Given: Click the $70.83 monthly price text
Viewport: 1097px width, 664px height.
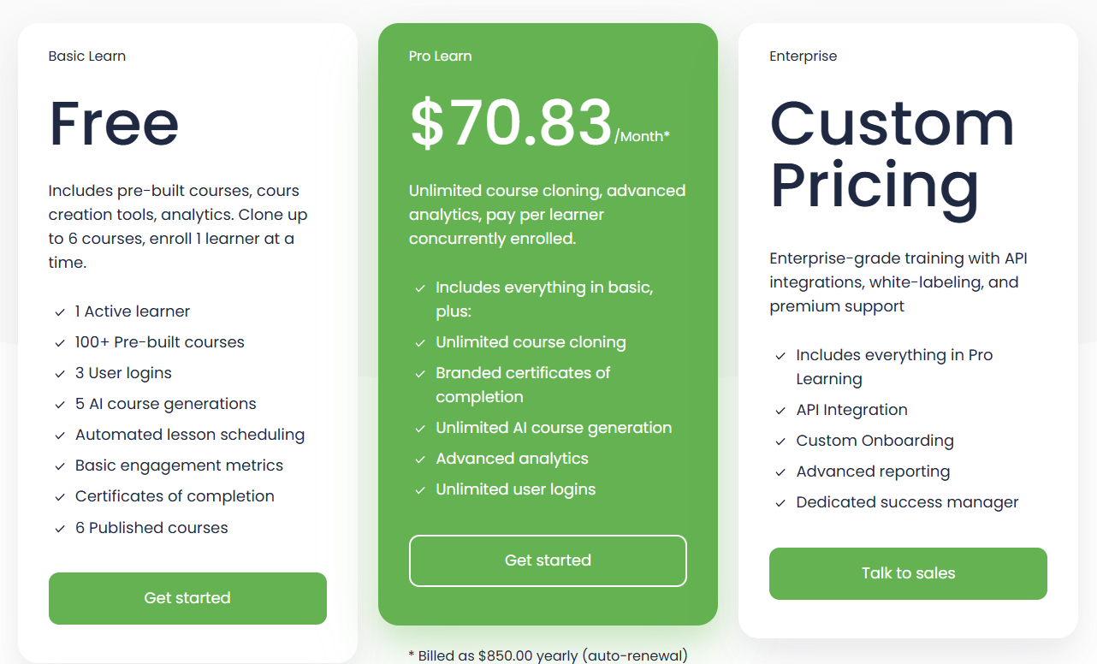Looking at the screenshot, I should (512, 123).
